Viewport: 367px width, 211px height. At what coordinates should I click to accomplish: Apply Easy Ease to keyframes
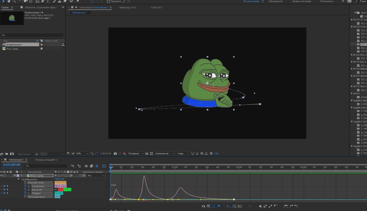(x=286, y=206)
